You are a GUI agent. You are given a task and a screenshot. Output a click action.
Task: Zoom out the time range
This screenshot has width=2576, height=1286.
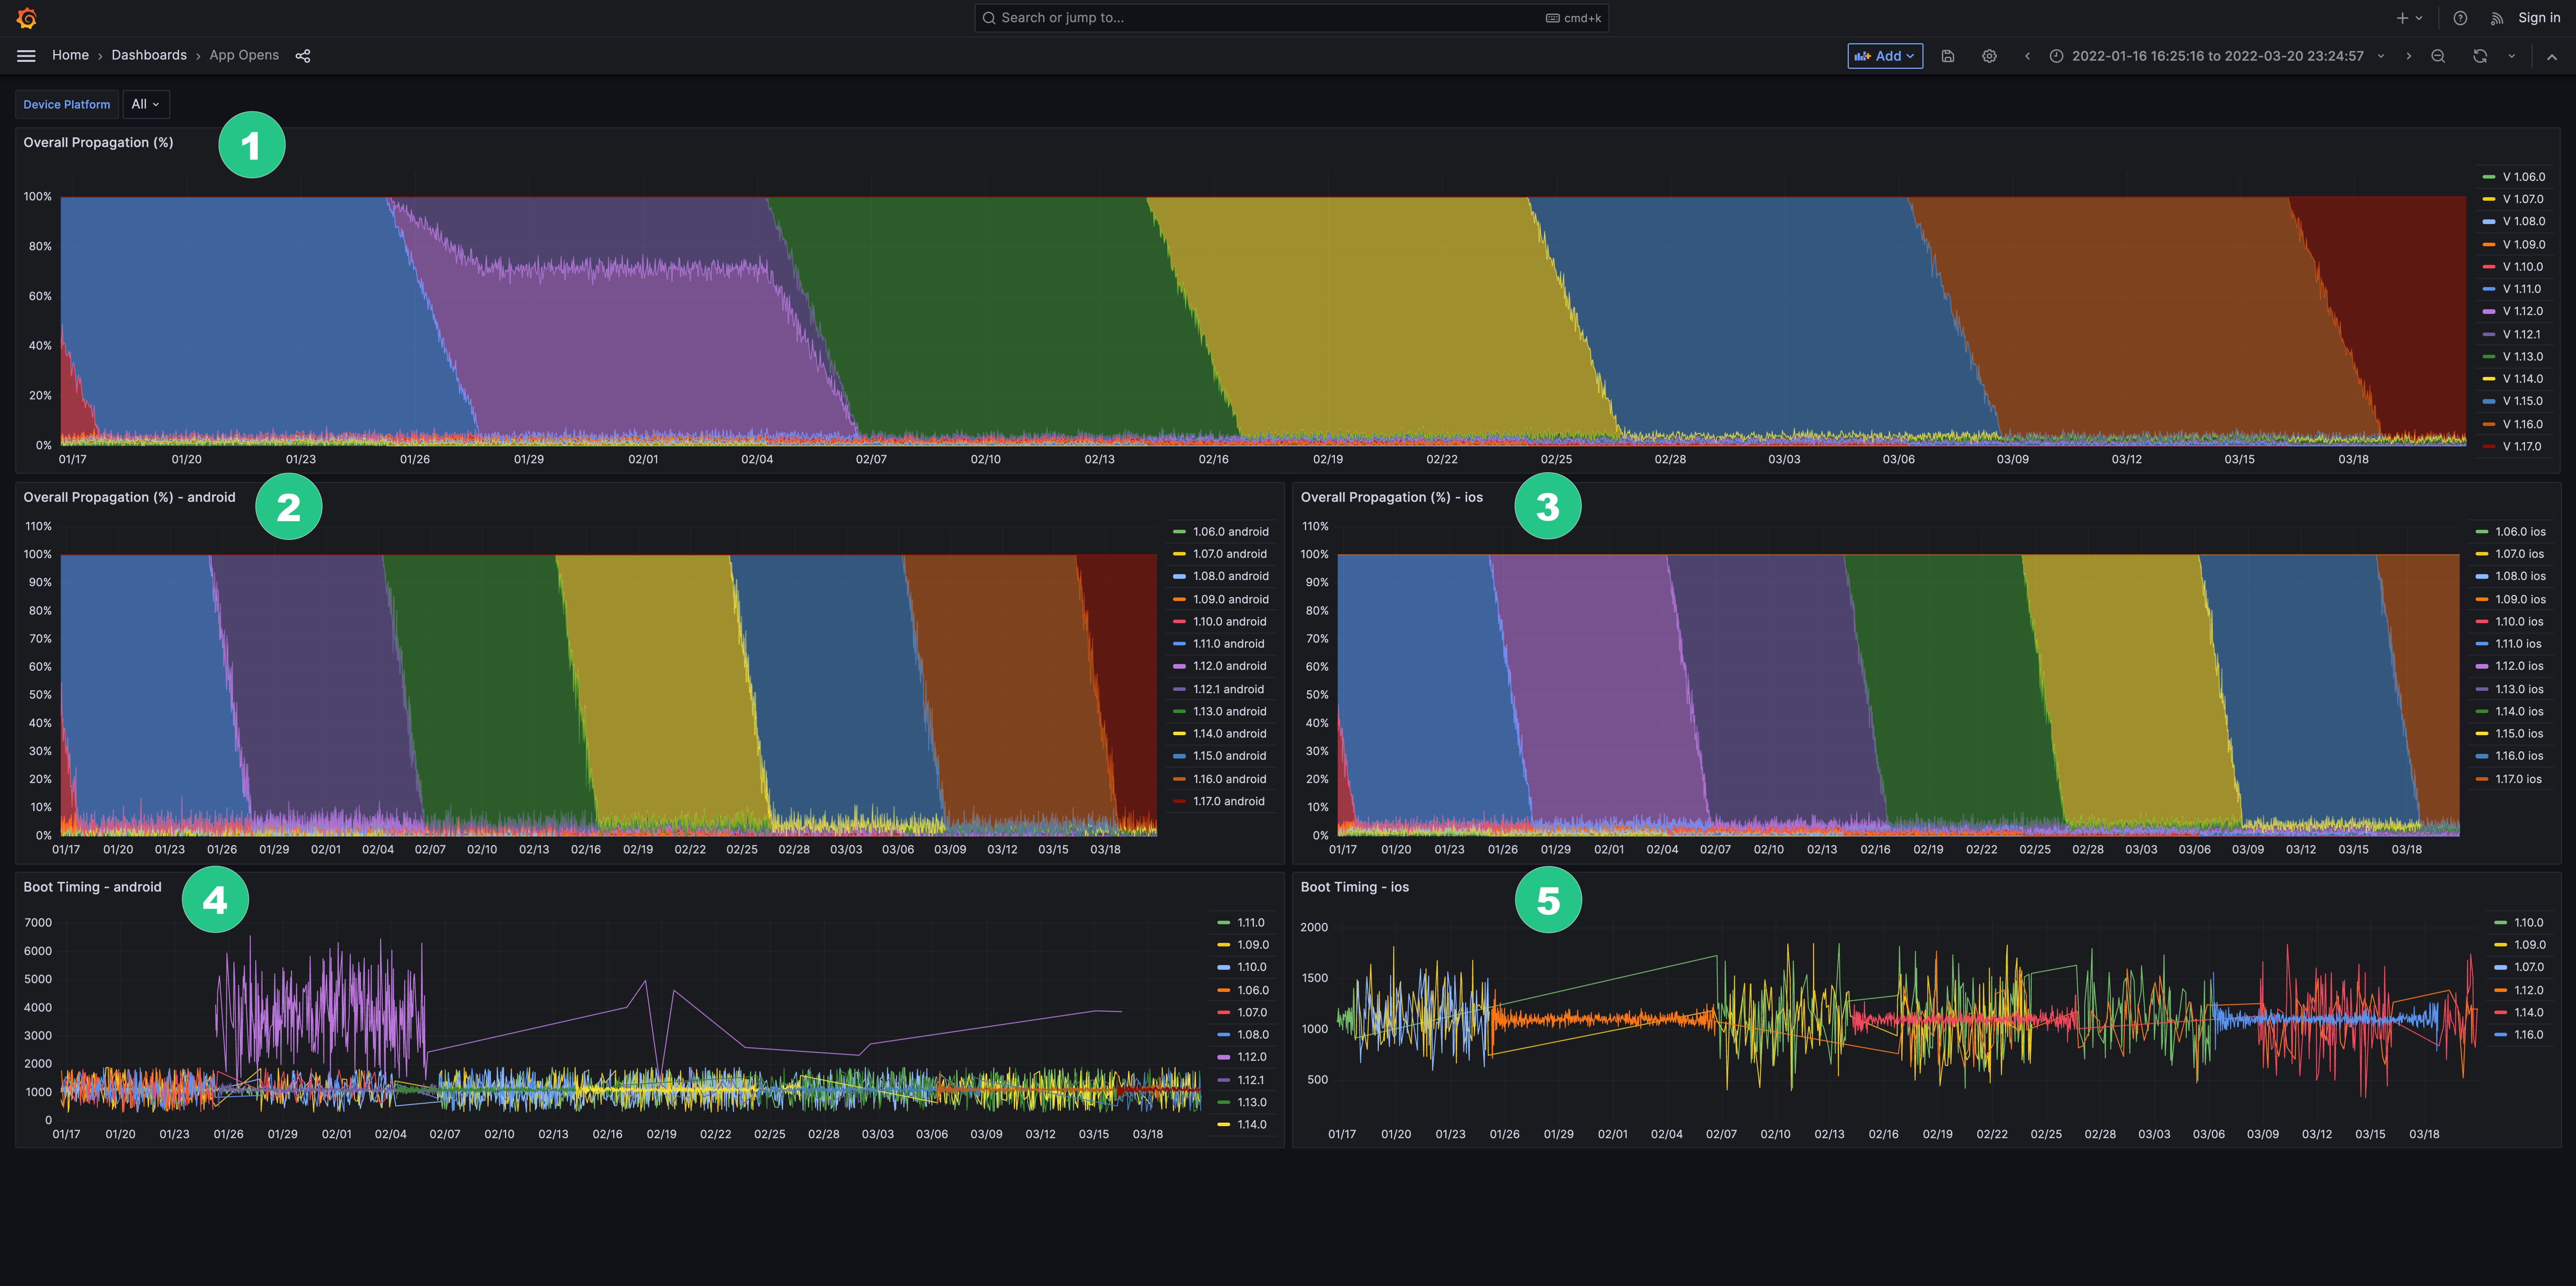[2437, 56]
